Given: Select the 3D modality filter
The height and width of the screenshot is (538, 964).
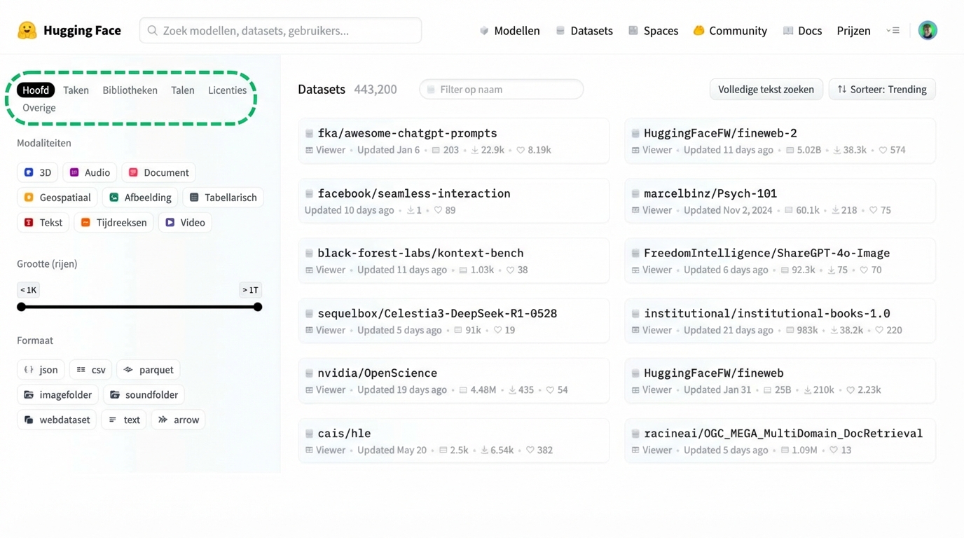Looking at the screenshot, I should pyautogui.click(x=37, y=172).
